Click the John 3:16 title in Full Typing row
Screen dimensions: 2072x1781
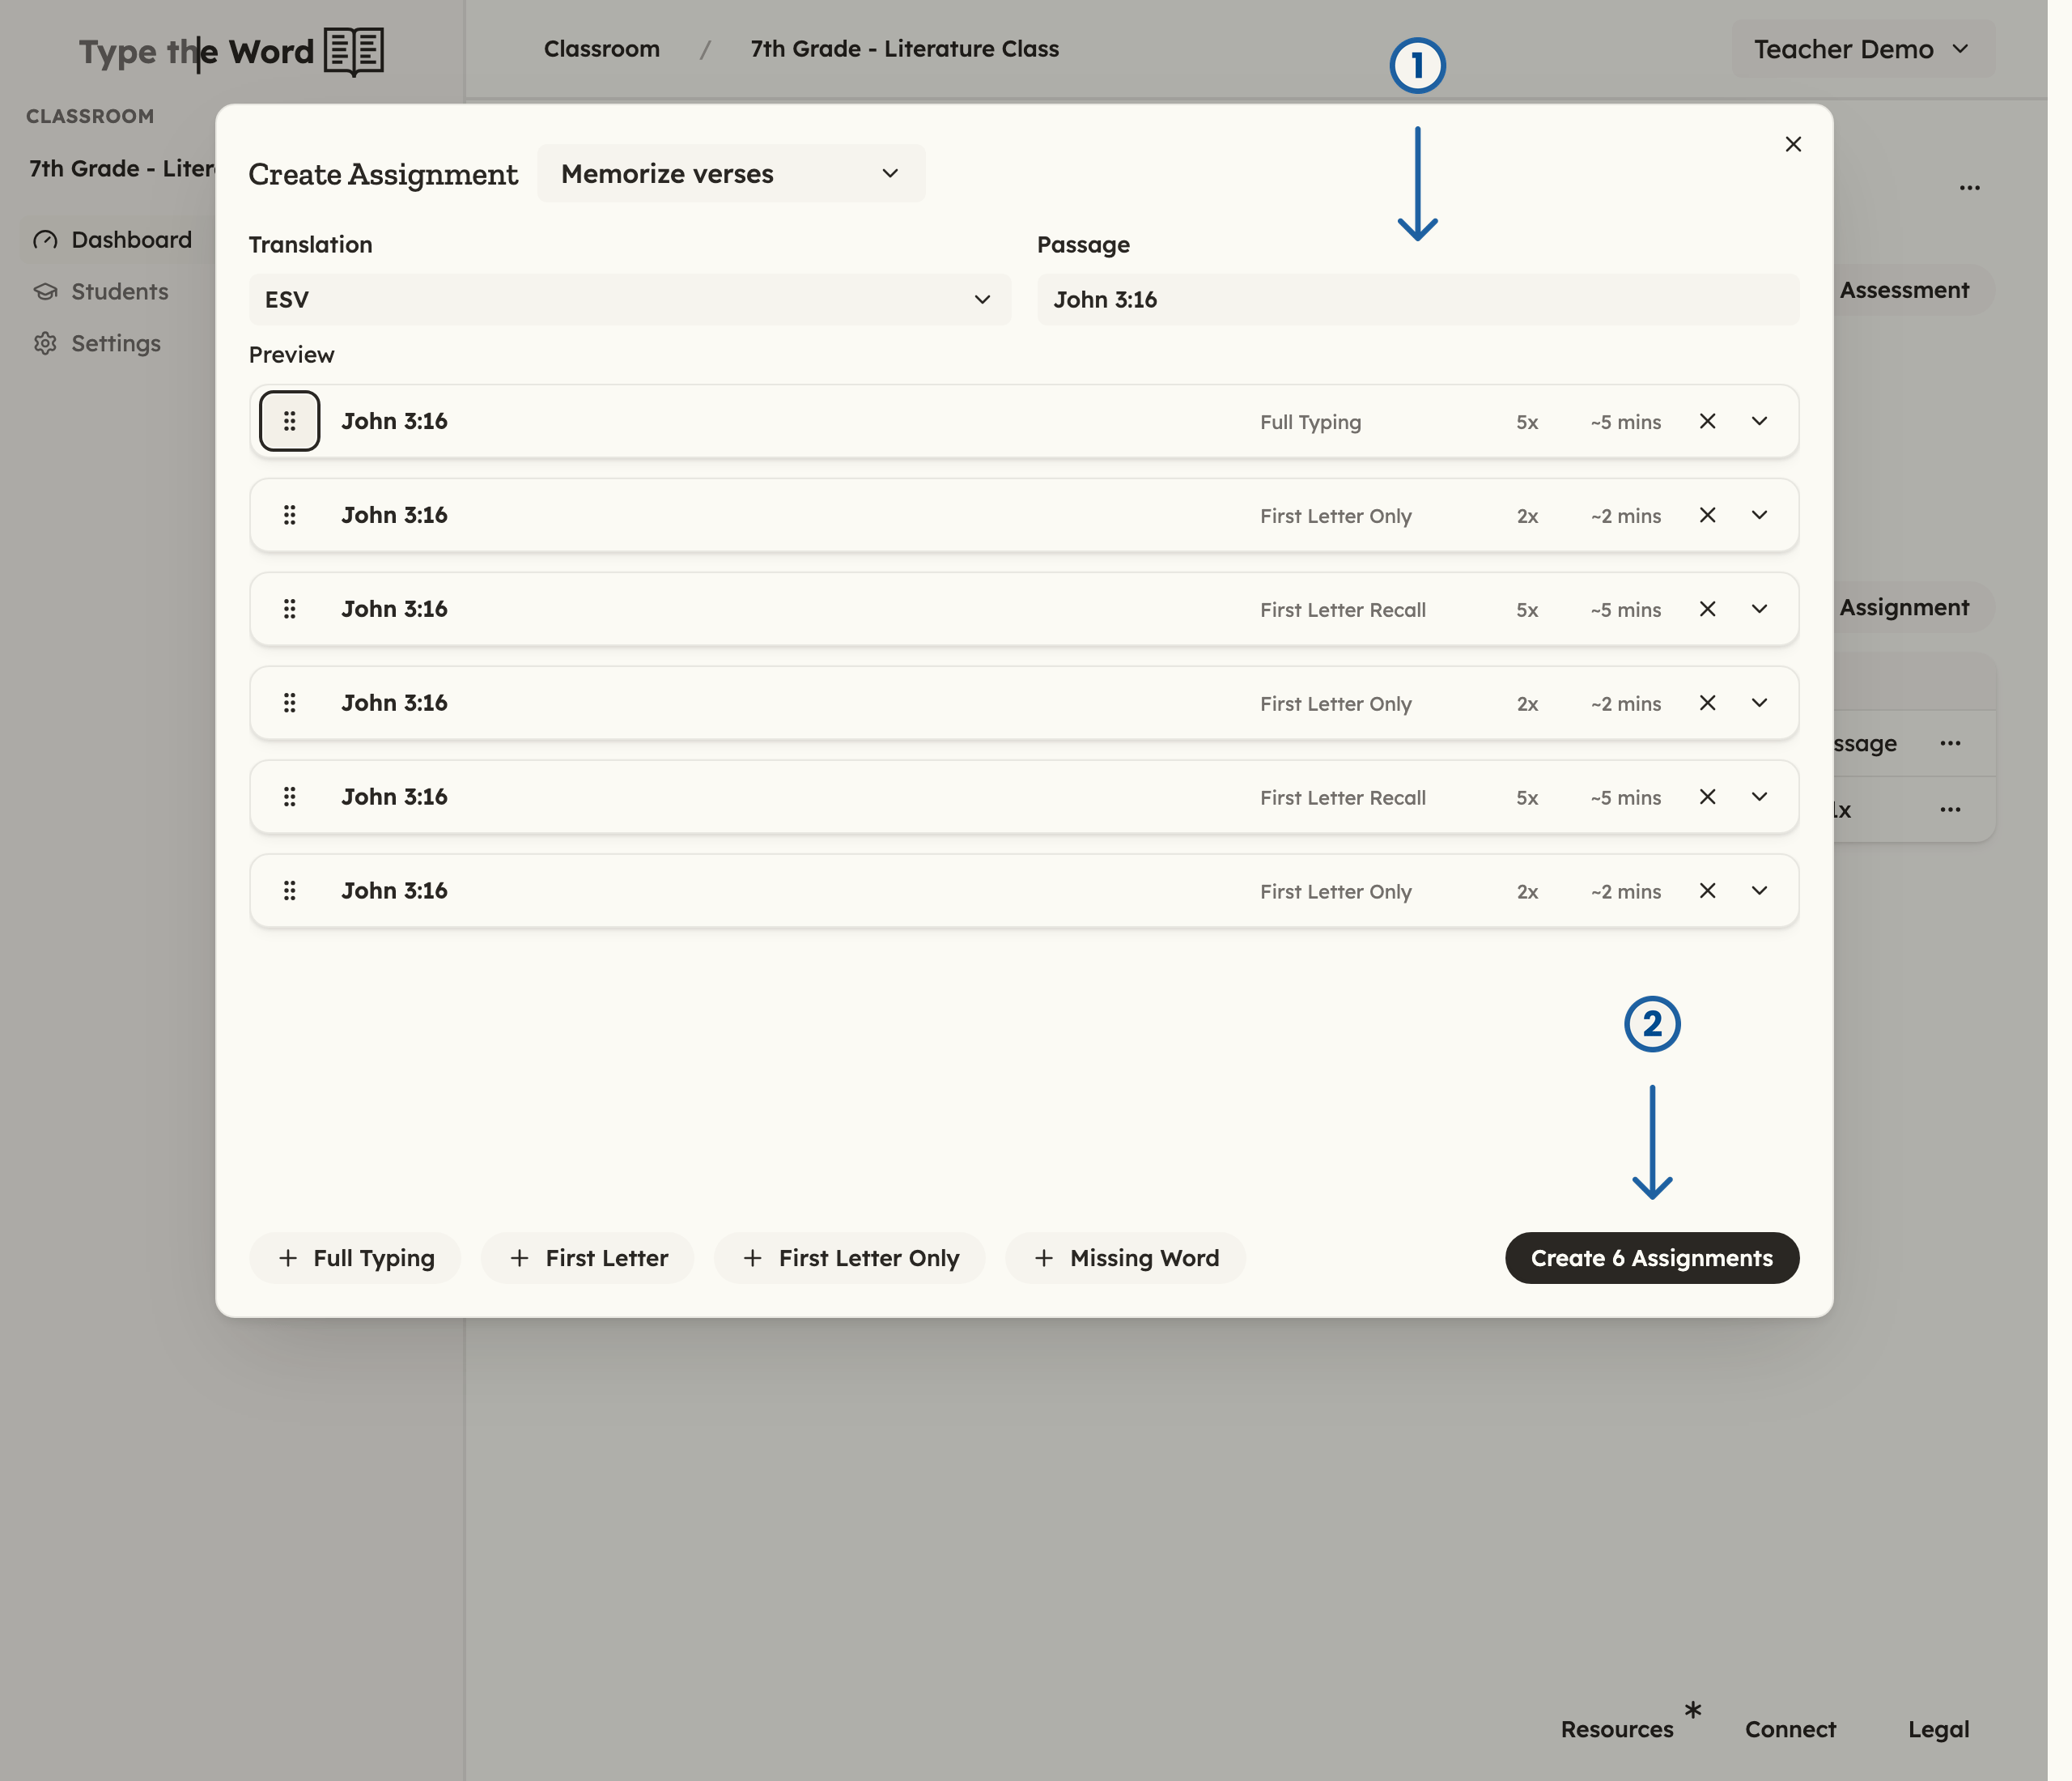coord(394,421)
